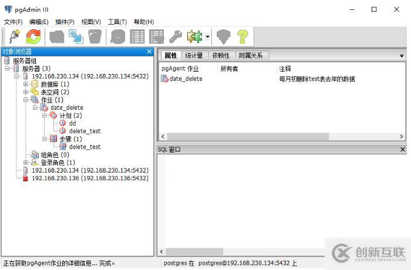
Task: Click the yellow question mark help icon
Action: (242, 36)
